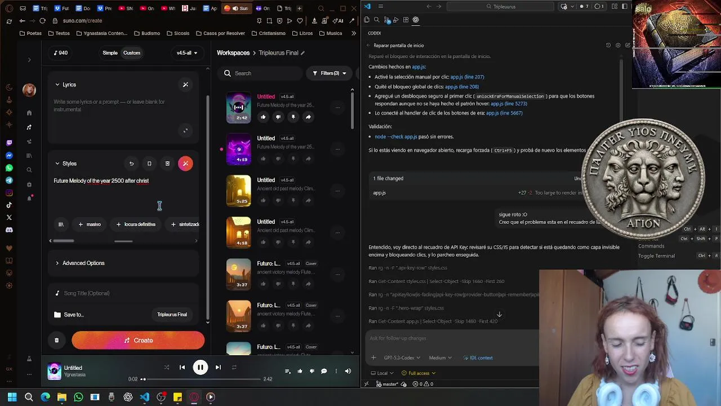Open Discord in the Opera sidebar

pos(9,230)
